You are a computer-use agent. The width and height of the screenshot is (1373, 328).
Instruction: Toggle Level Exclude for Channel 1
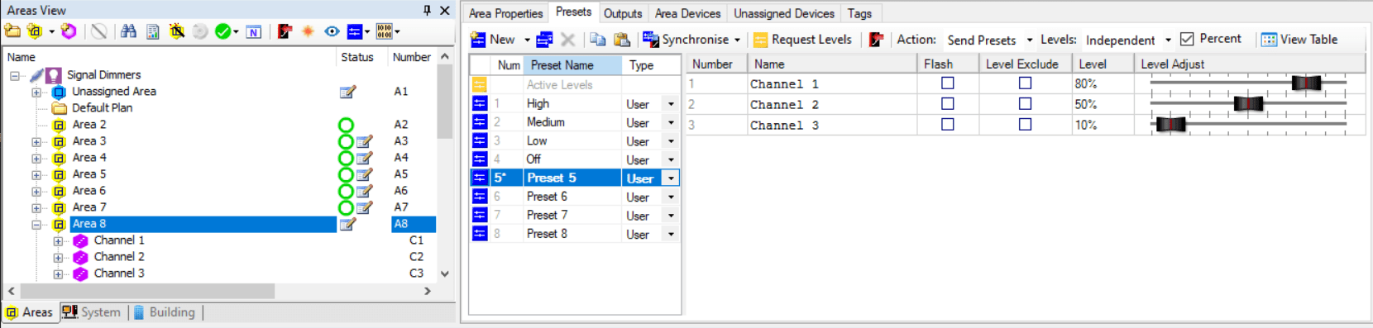click(x=1026, y=83)
